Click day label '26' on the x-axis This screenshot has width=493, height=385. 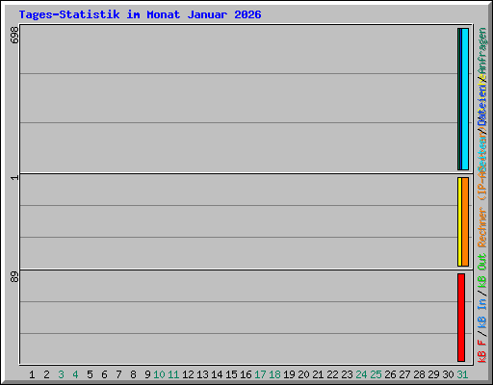tap(390, 374)
